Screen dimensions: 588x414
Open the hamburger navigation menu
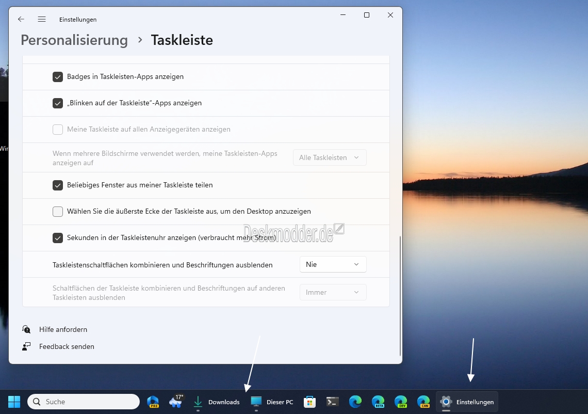(42, 19)
